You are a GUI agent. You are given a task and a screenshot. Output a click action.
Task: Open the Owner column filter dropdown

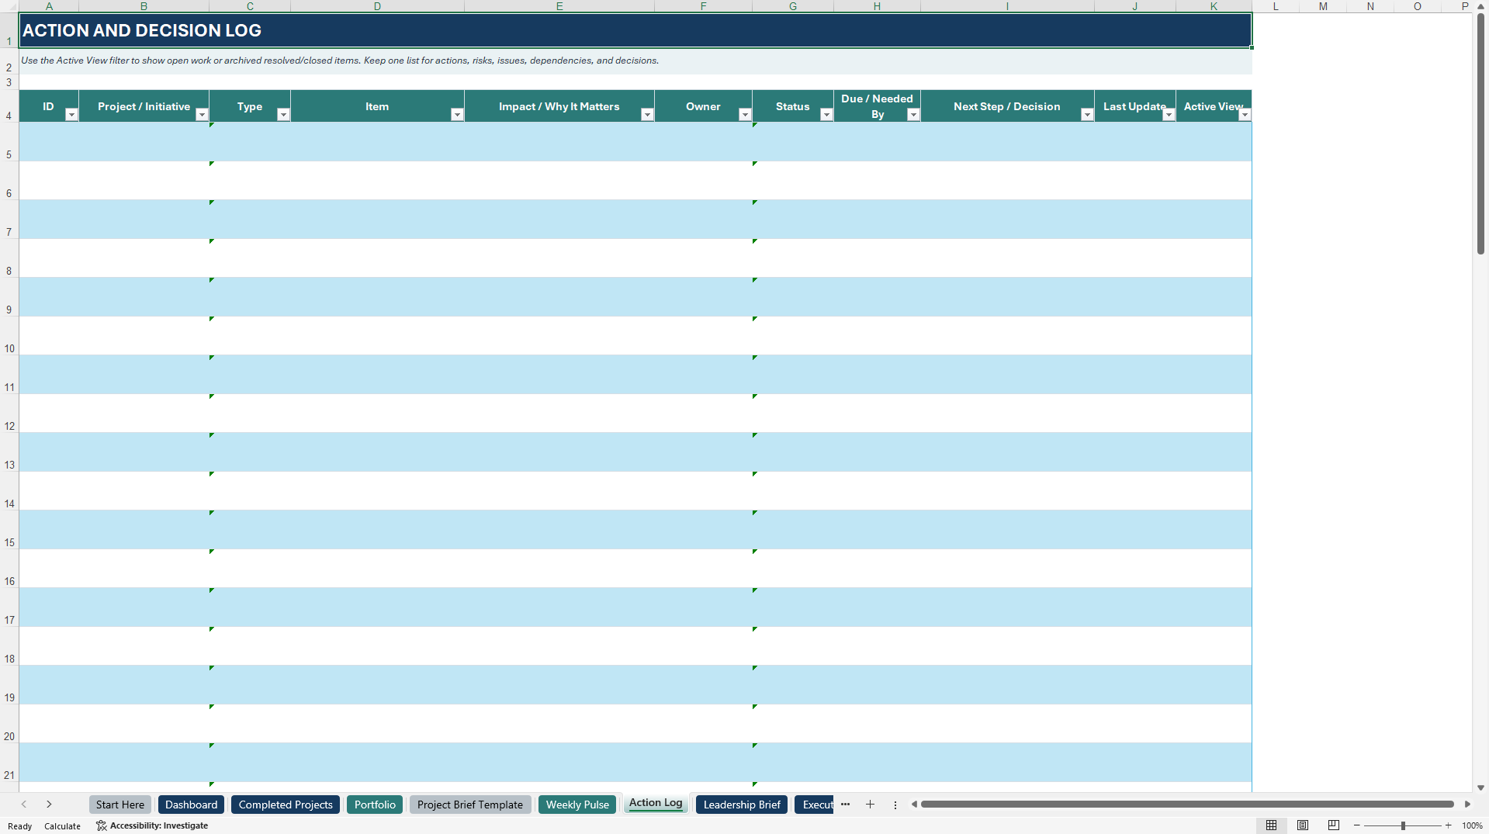[x=745, y=115]
